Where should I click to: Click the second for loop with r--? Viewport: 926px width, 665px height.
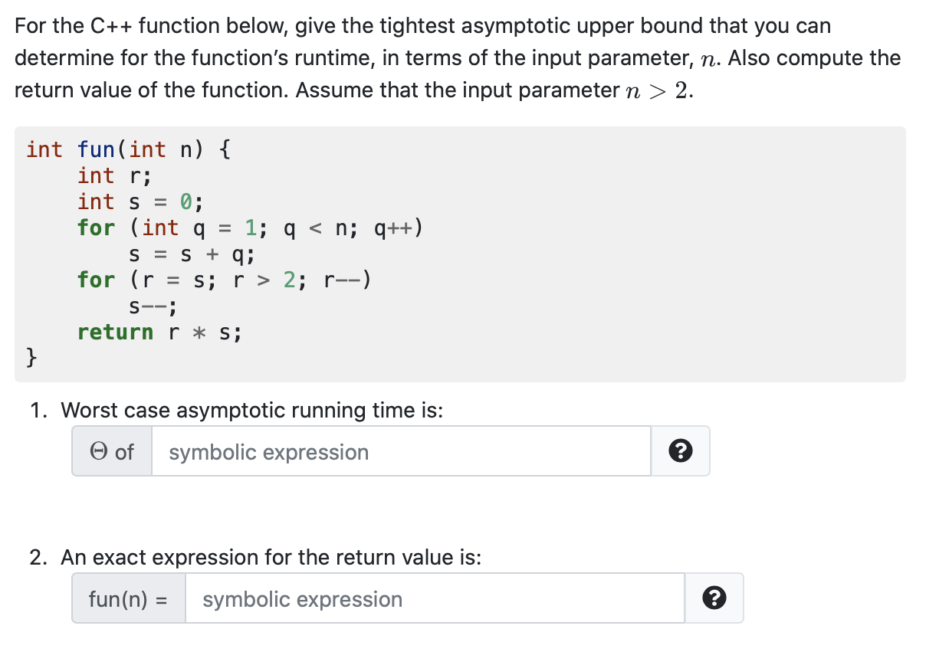[x=224, y=280]
